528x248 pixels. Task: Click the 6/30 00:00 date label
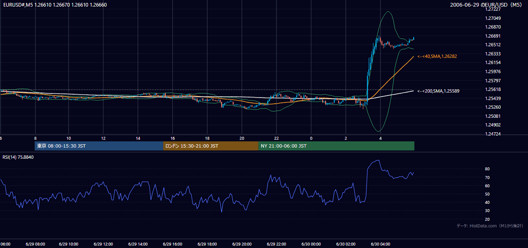pos(311,244)
